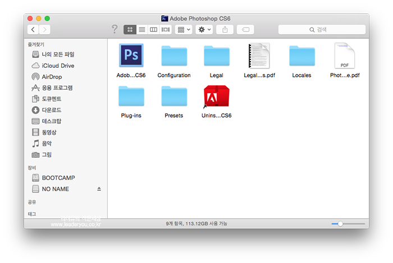393x263 pixels.
Task: Switch to icon view
Action: 130,30
